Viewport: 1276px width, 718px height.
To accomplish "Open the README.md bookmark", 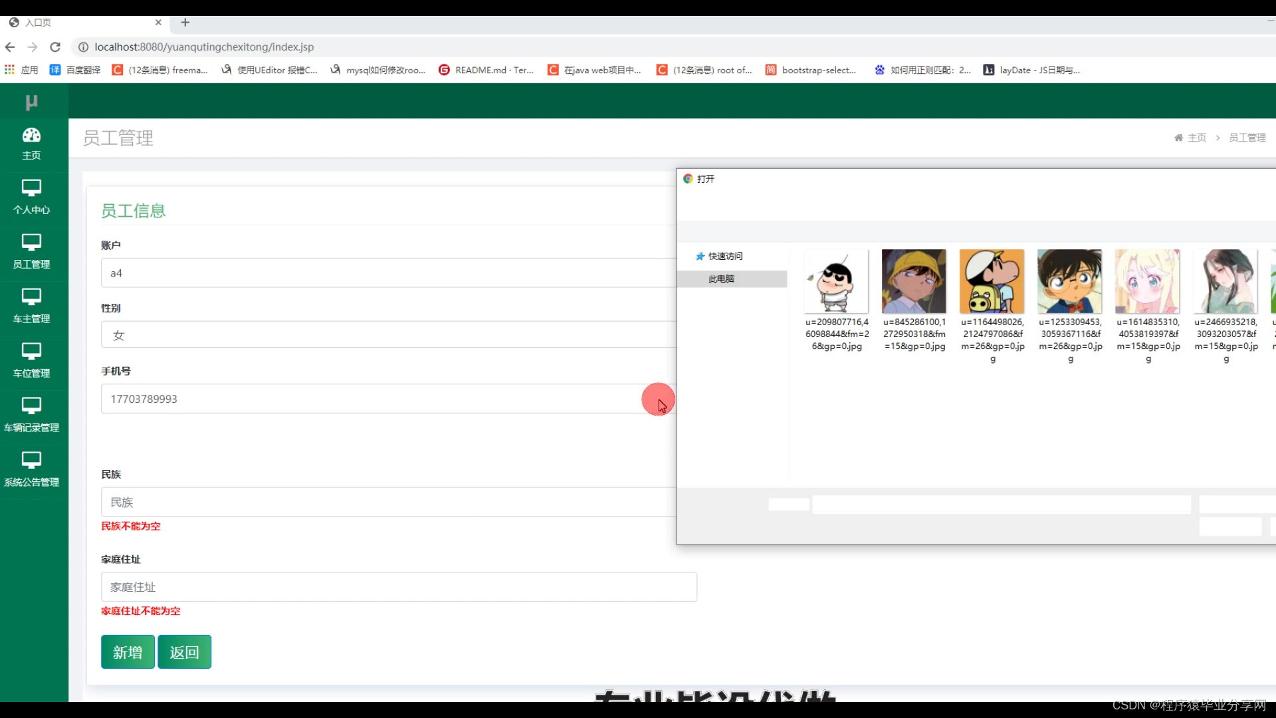I will click(486, 70).
